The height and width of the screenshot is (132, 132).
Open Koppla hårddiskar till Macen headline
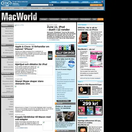coord(33,118)
